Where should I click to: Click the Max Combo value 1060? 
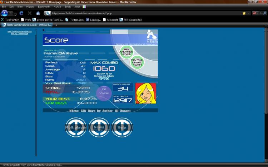point(104,69)
